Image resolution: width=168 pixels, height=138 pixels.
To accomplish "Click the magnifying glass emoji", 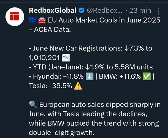I will tap(33, 105).
